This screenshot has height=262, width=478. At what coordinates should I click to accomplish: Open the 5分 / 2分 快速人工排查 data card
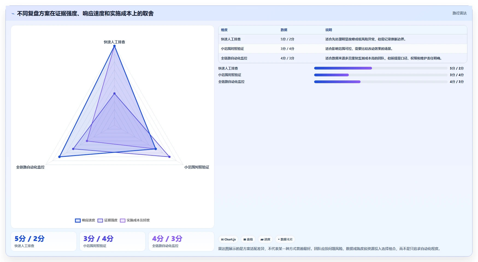44,241
